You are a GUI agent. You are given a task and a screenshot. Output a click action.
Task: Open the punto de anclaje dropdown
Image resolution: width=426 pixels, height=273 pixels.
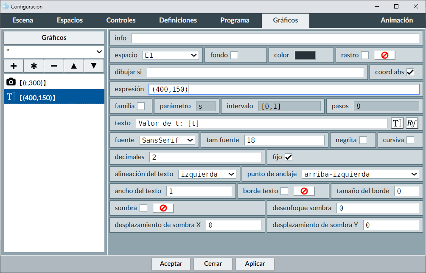[x=360, y=174]
